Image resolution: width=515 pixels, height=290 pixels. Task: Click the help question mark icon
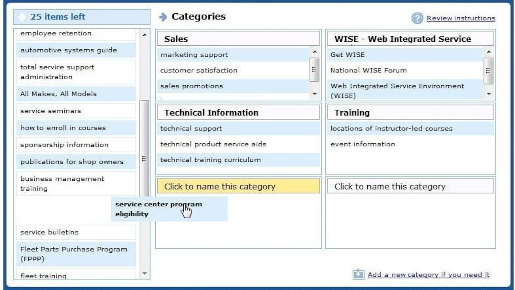tap(417, 18)
